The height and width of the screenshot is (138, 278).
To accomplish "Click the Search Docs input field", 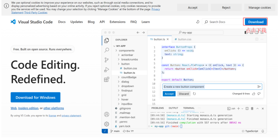I will click(x=222, y=22).
